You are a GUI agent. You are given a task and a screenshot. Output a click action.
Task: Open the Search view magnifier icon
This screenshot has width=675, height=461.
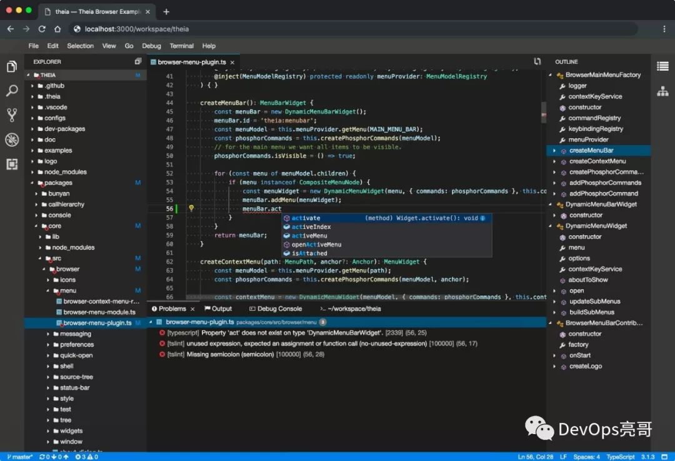(12, 91)
